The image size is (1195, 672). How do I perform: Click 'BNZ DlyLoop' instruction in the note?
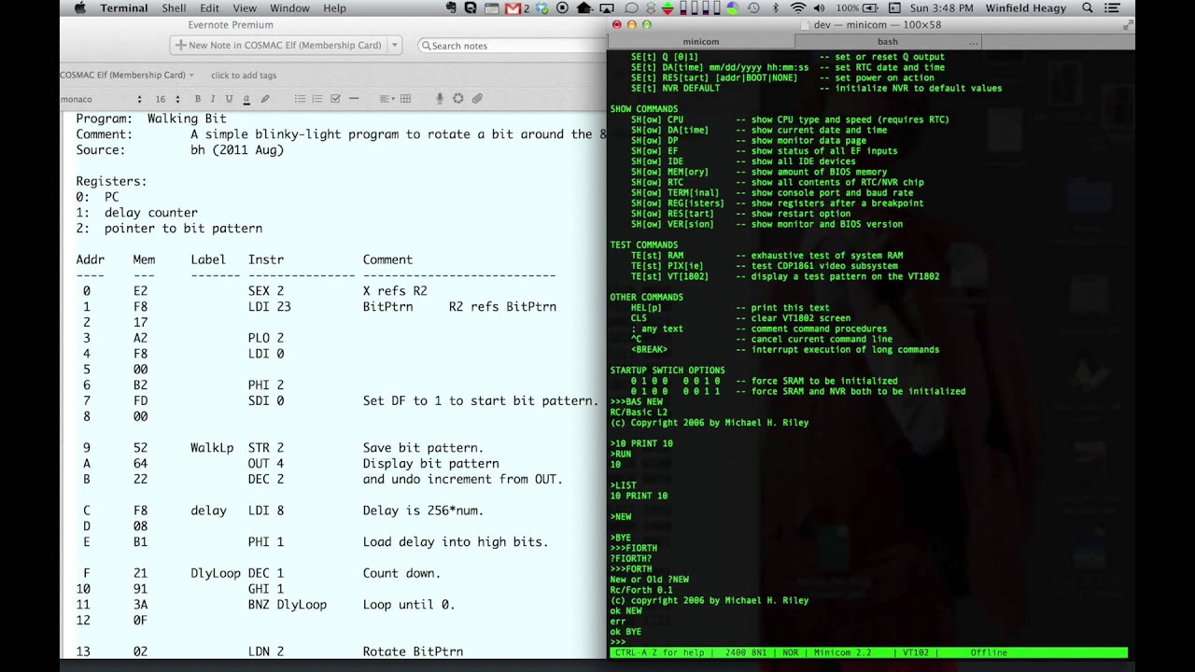pos(288,605)
